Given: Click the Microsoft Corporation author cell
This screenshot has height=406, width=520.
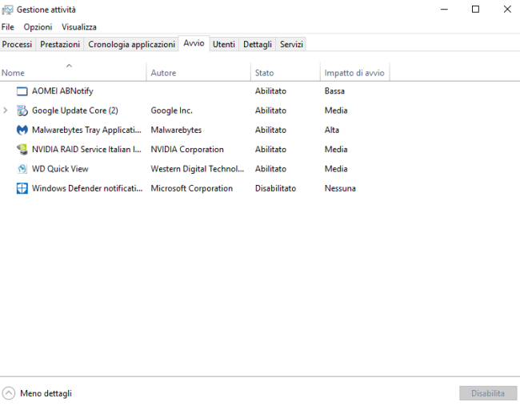Looking at the screenshot, I should (192, 188).
